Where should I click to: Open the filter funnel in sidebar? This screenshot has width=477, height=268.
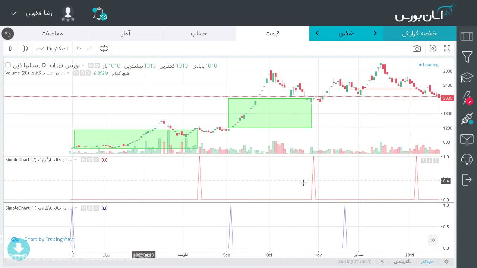pos(467,57)
